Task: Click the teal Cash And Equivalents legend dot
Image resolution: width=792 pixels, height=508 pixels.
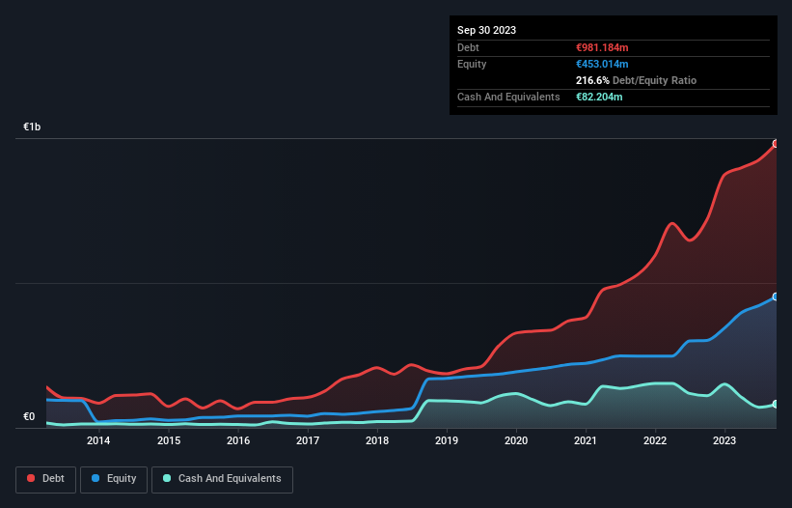Action: pos(167,478)
